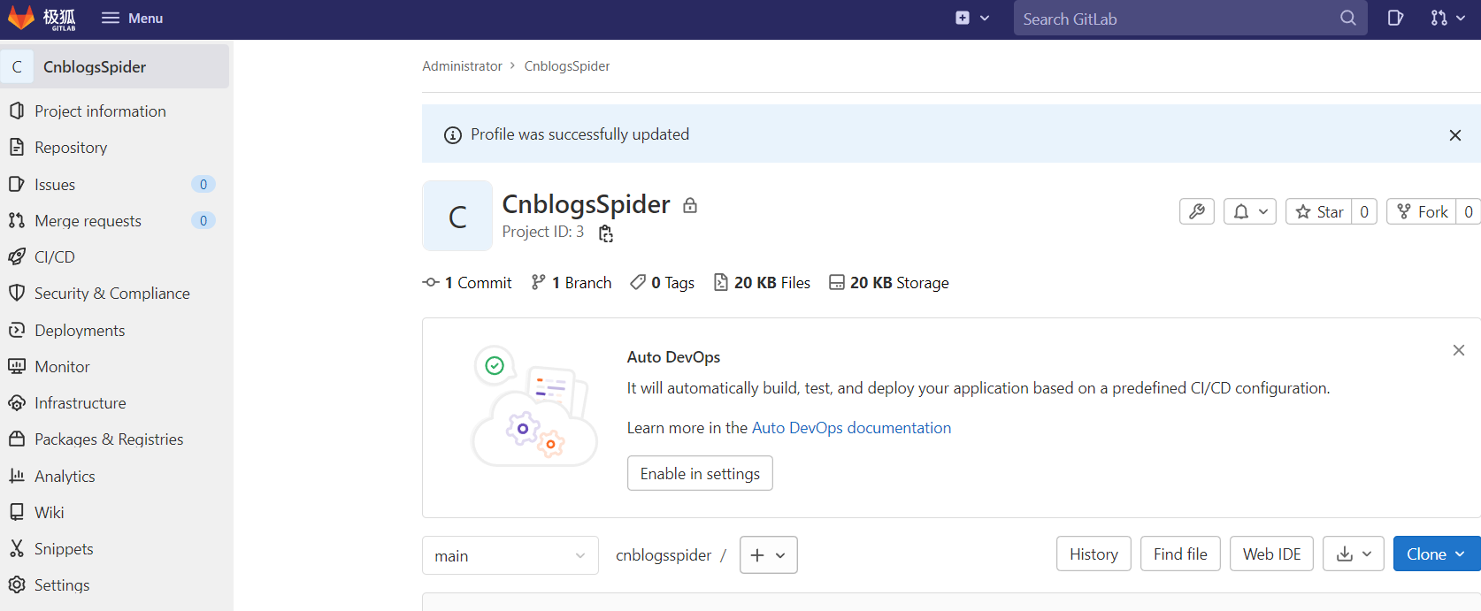The height and width of the screenshot is (611, 1481).
Task: Dismiss the profile updated alert
Action: point(1455,134)
